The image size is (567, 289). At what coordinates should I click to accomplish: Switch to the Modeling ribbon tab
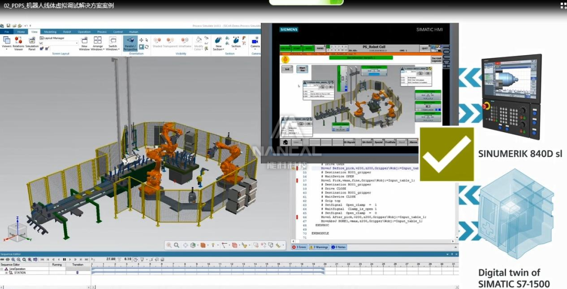tap(50, 32)
